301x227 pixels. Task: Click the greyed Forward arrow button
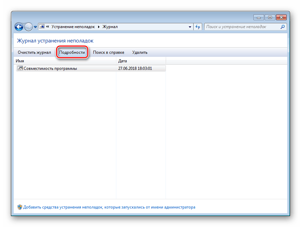pyautogui.click(x=28, y=27)
